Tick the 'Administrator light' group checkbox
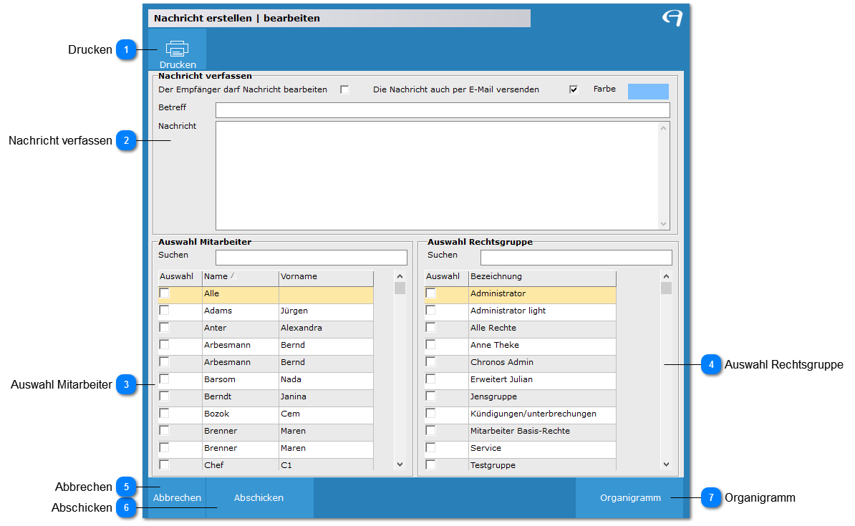The width and height of the screenshot is (855, 526). [x=431, y=310]
